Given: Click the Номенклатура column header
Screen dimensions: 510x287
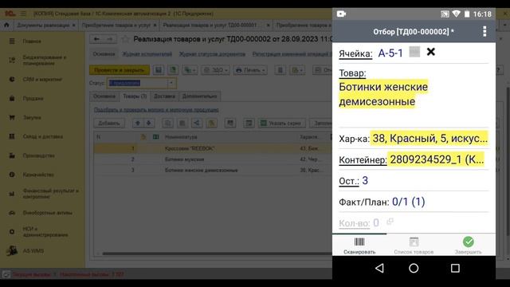Looking at the screenshot, I should 181,137.
